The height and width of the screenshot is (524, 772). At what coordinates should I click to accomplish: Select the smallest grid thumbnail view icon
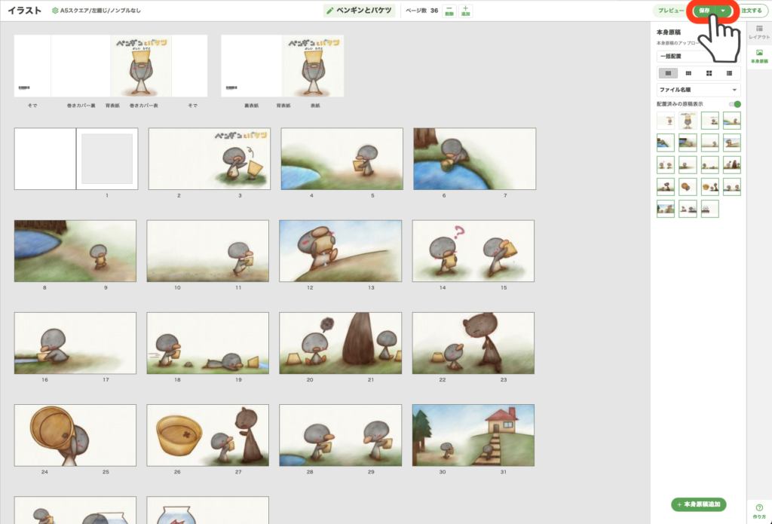pos(668,73)
